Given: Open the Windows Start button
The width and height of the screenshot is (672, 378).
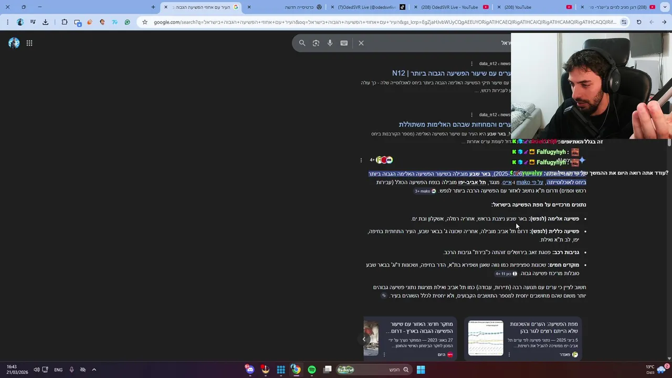Looking at the screenshot, I should [x=421, y=370].
